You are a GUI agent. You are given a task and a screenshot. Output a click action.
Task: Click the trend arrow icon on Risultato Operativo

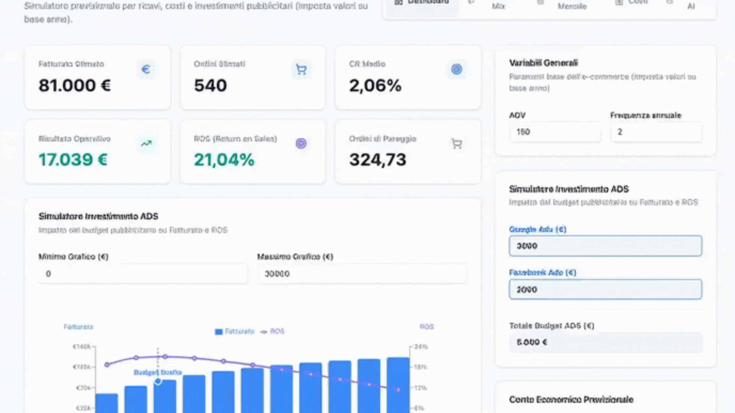point(146,144)
